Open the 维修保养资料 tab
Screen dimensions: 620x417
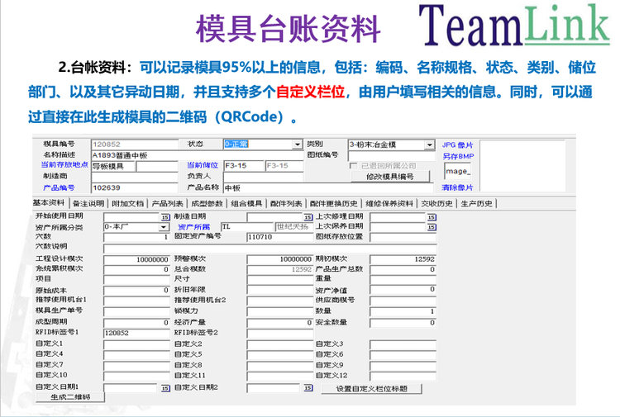pyautogui.click(x=389, y=203)
